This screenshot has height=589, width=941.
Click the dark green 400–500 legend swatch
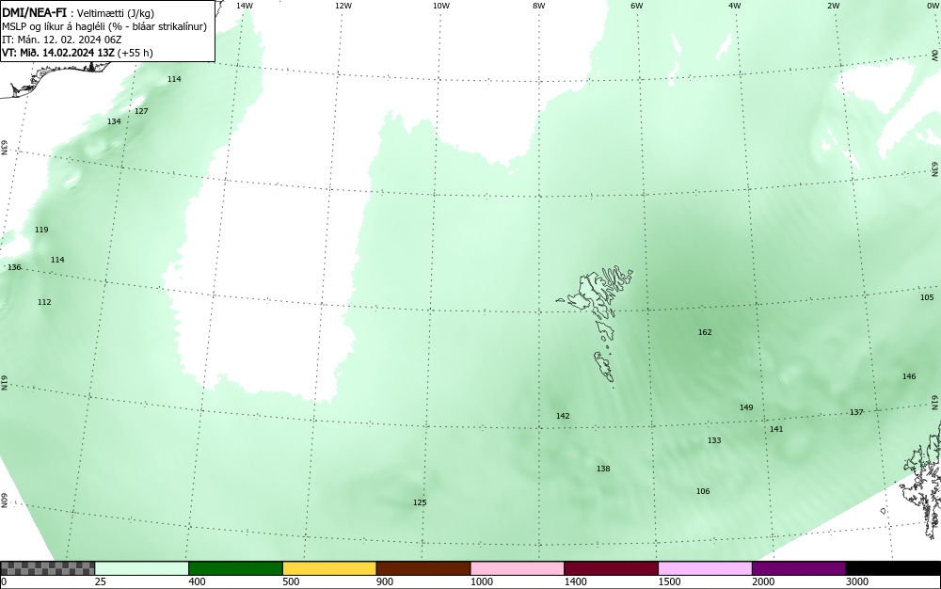pos(235,568)
